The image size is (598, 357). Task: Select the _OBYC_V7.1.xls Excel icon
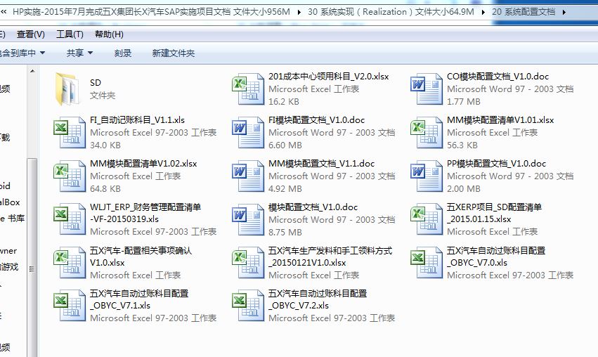point(70,306)
